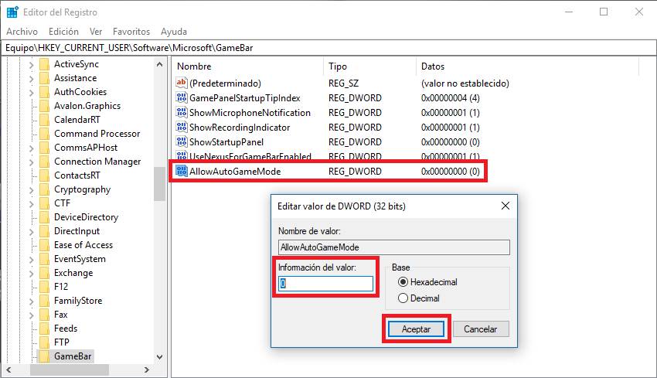Select the F12 tree item

[x=61, y=287]
